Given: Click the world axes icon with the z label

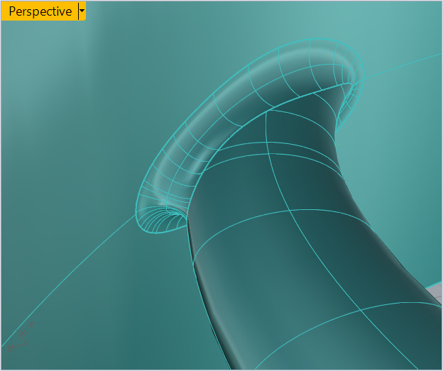Looking at the screenshot, I should (21, 336).
